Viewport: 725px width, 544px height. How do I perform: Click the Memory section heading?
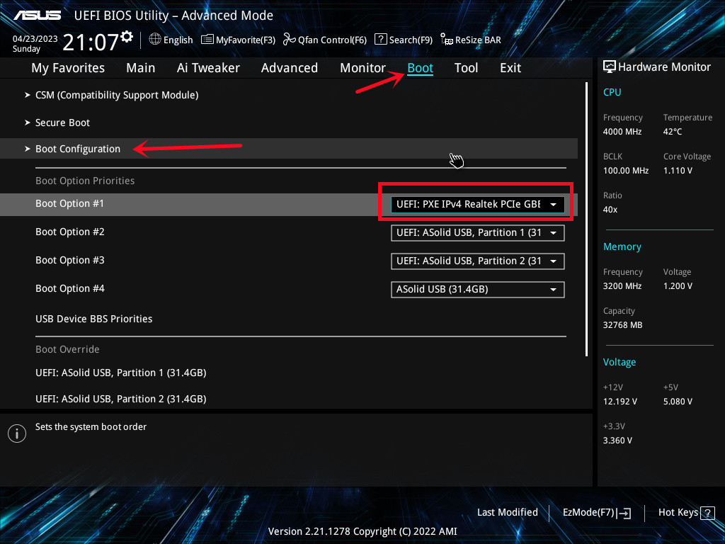coord(622,246)
